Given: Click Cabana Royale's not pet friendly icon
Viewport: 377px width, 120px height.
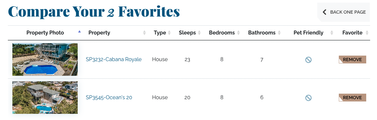Looking at the screenshot, I should tap(308, 60).
